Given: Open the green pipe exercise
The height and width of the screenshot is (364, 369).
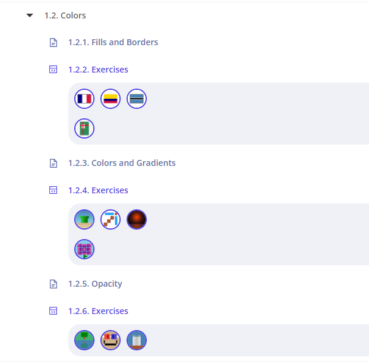Looking at the screenshot, I should click(x=84, y=219).
